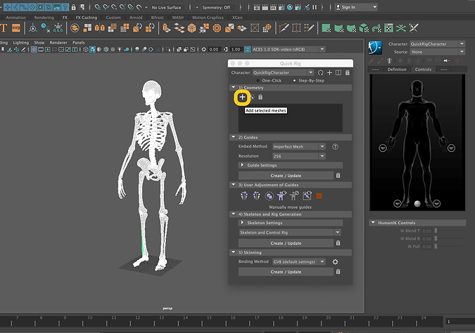Toggle viewport lights bulb icon in viewport toolbar
Viewport: 475px width, 333px height.
pyautogui.click(x=120, y=49)
